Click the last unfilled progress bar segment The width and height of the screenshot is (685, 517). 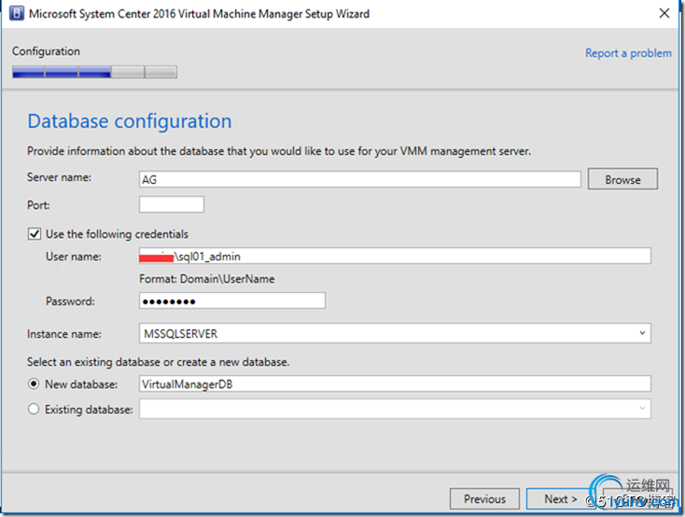(x=161, y=72)
